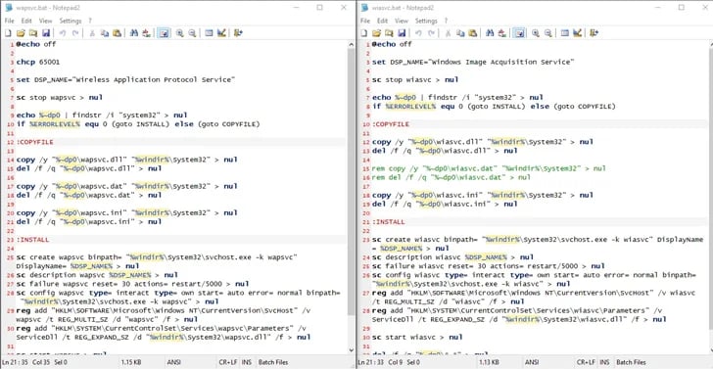Viewport: 713px width, 369px height.
Task: Open Customize Schemes in wapsvc.bat window
Action: pos(221,32)
